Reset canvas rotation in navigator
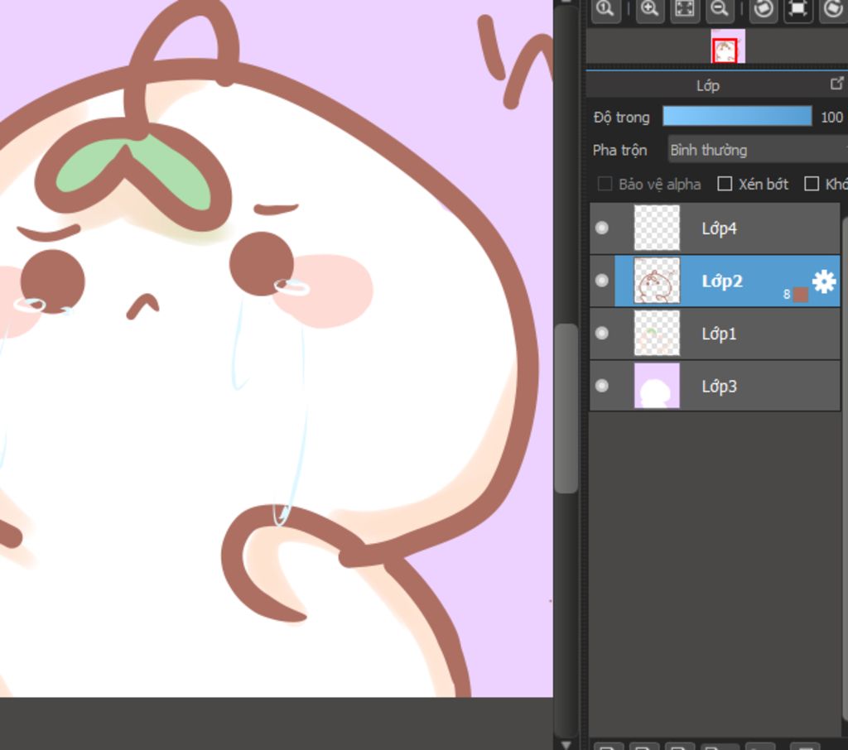The height and width of the screenshot is (750, 848). (x=798, y=9)
